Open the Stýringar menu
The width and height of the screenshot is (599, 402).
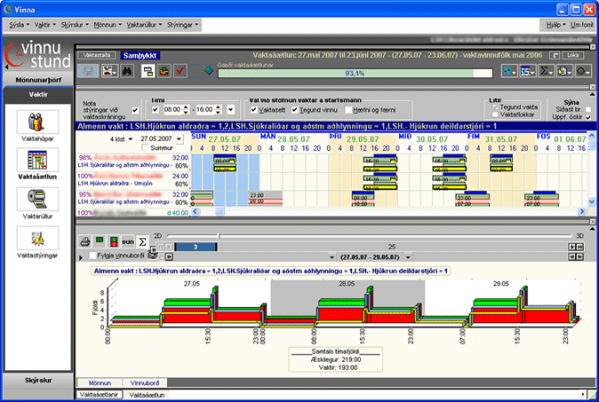tap(182, 25)
